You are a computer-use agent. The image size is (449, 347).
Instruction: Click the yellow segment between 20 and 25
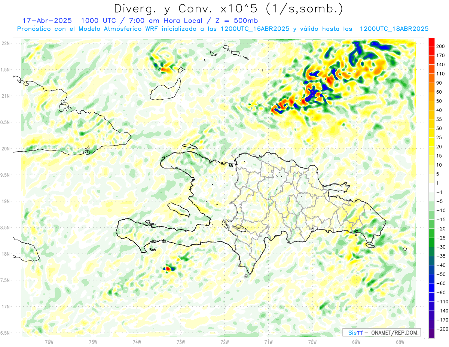[431, 142]
